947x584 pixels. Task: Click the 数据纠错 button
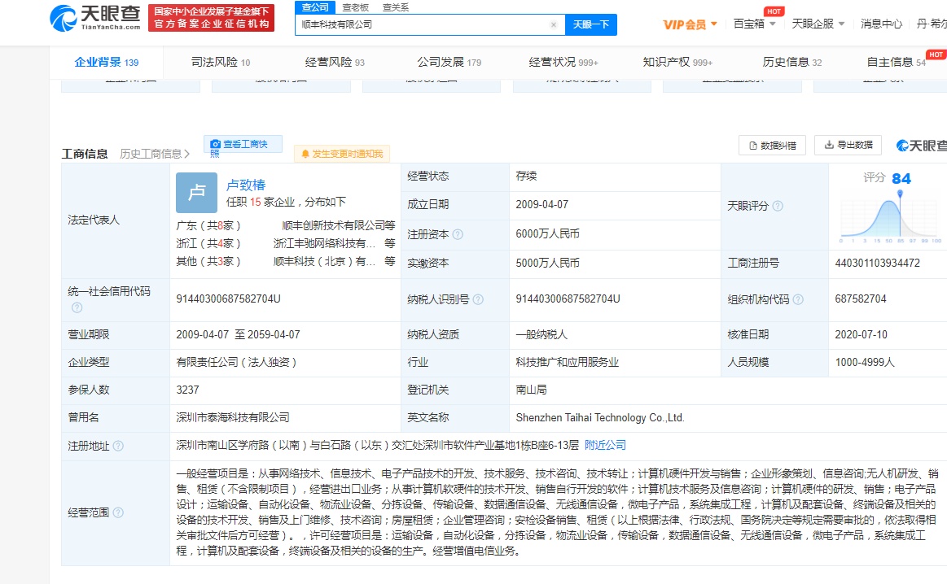pos(773,146)
